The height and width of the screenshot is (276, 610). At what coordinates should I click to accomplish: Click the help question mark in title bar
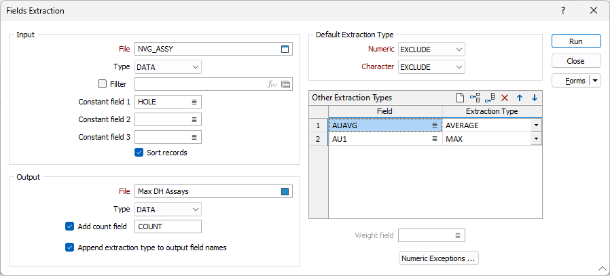[x=563, y=10]
